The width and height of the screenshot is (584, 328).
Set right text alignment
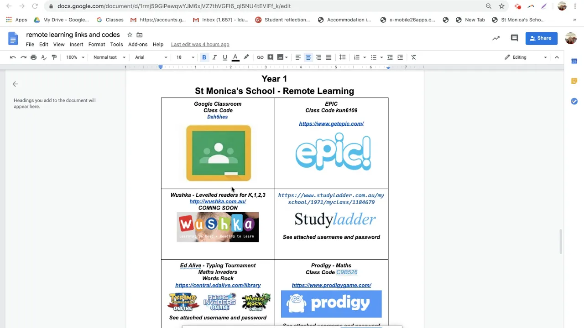[x=318, y=57]
